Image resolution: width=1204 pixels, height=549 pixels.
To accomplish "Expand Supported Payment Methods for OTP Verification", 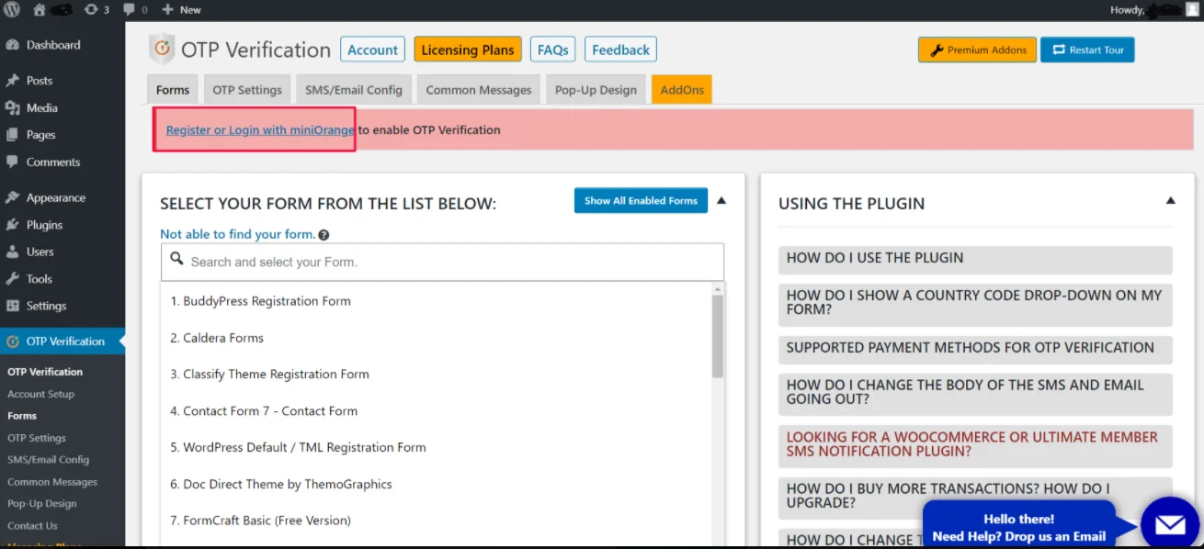I will pyautogui.click(x=975, y=348).
